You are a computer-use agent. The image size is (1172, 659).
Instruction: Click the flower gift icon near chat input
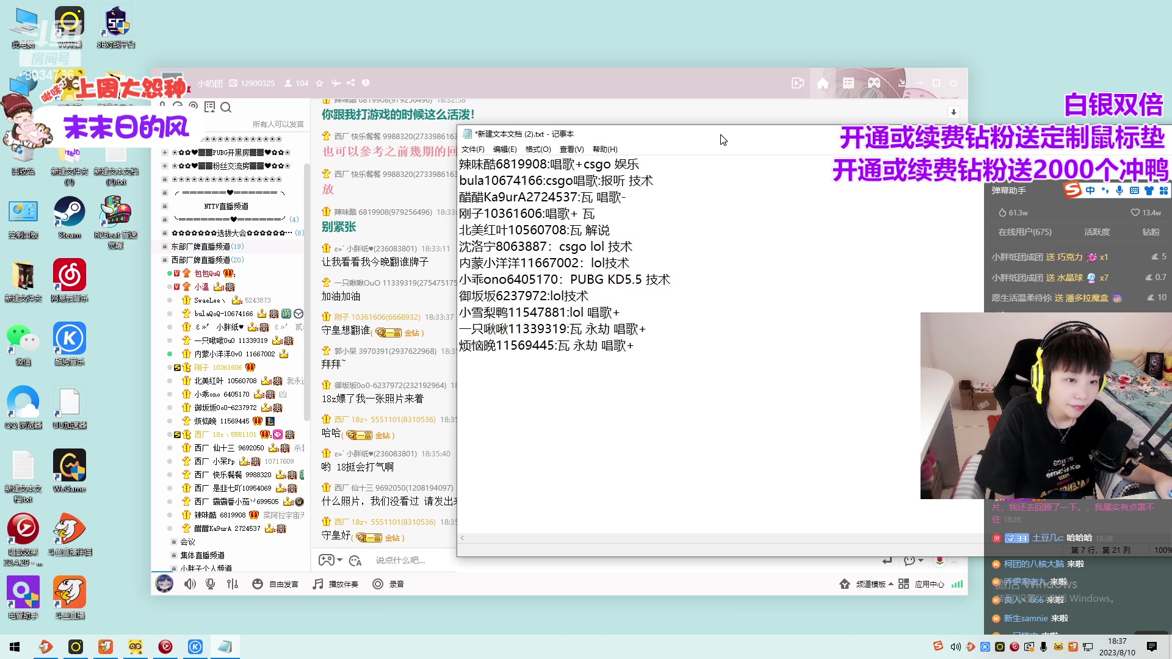click(x=940, y=560)
